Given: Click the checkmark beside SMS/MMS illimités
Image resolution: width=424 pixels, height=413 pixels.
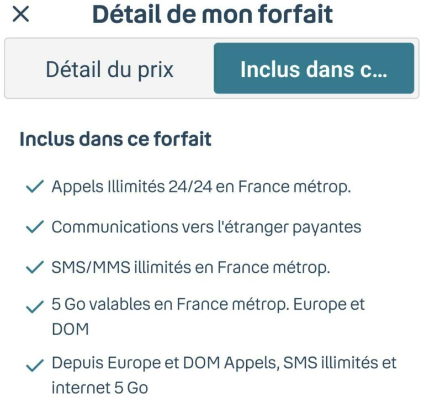Looking at the screenshot, I should pos(35,268).
